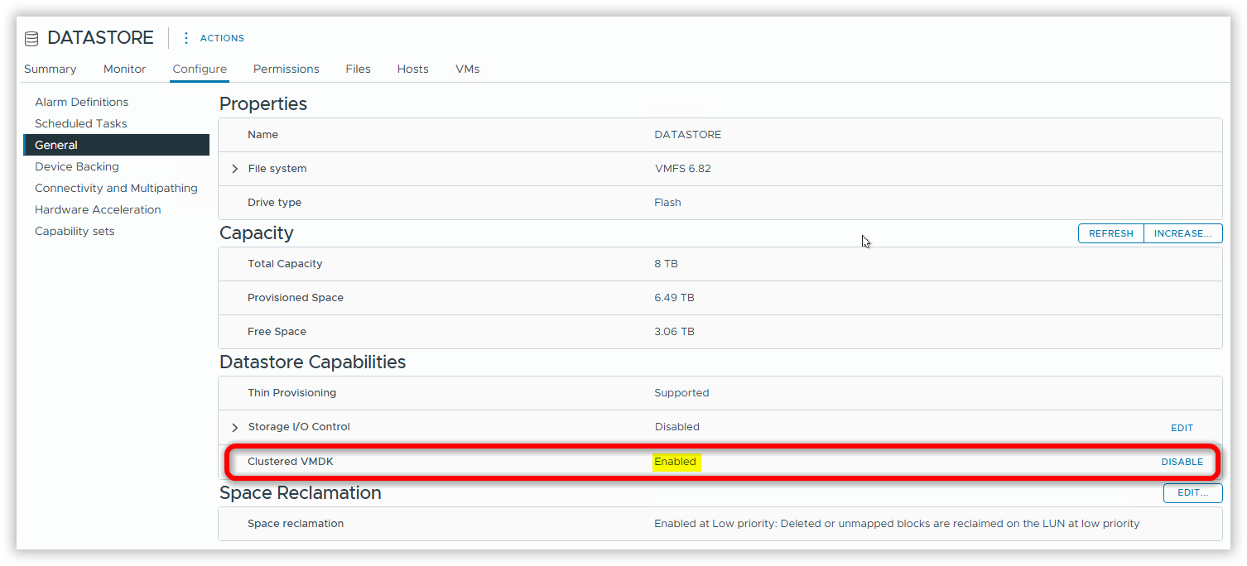Image resolution: width=1247 pixels, height=566 pixels.
Task: Disable the Clustered VMDK capability
Action: pyautogui.click(x=1182, y=462)
